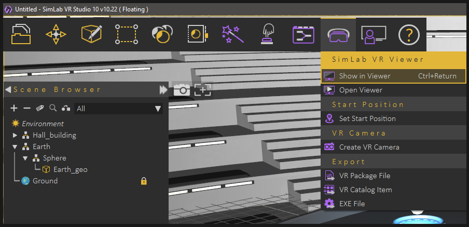469x227 pixels.
Task: Click the hierarchy filter icon beside search
Action: (x=66, y=108)
